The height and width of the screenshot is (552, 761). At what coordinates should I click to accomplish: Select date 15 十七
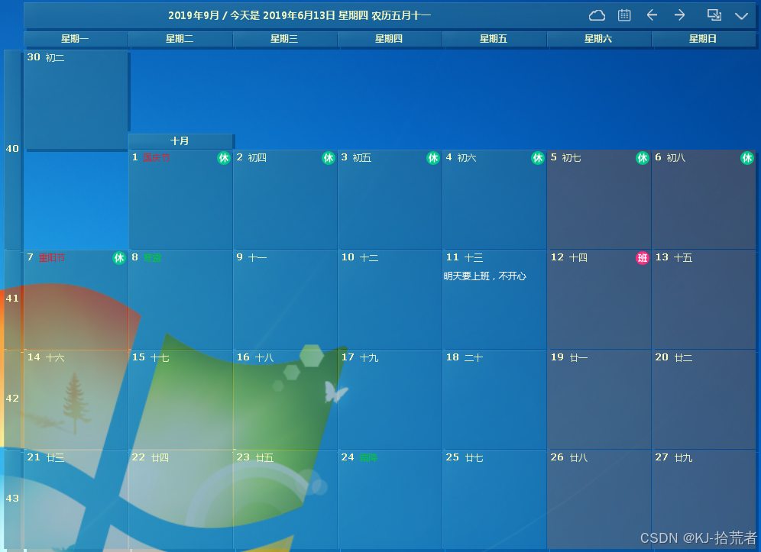[180, 399]
